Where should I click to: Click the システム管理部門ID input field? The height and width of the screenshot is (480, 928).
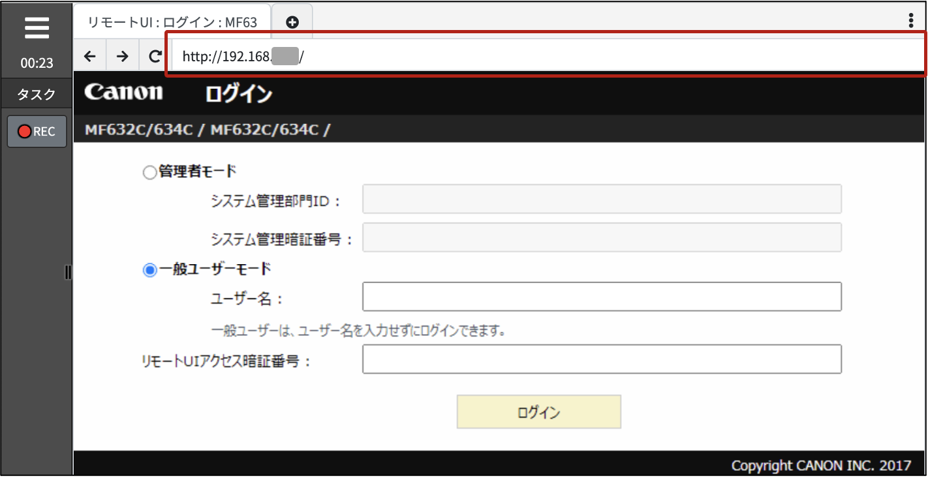pyautogui.click(x=602, y=199)
